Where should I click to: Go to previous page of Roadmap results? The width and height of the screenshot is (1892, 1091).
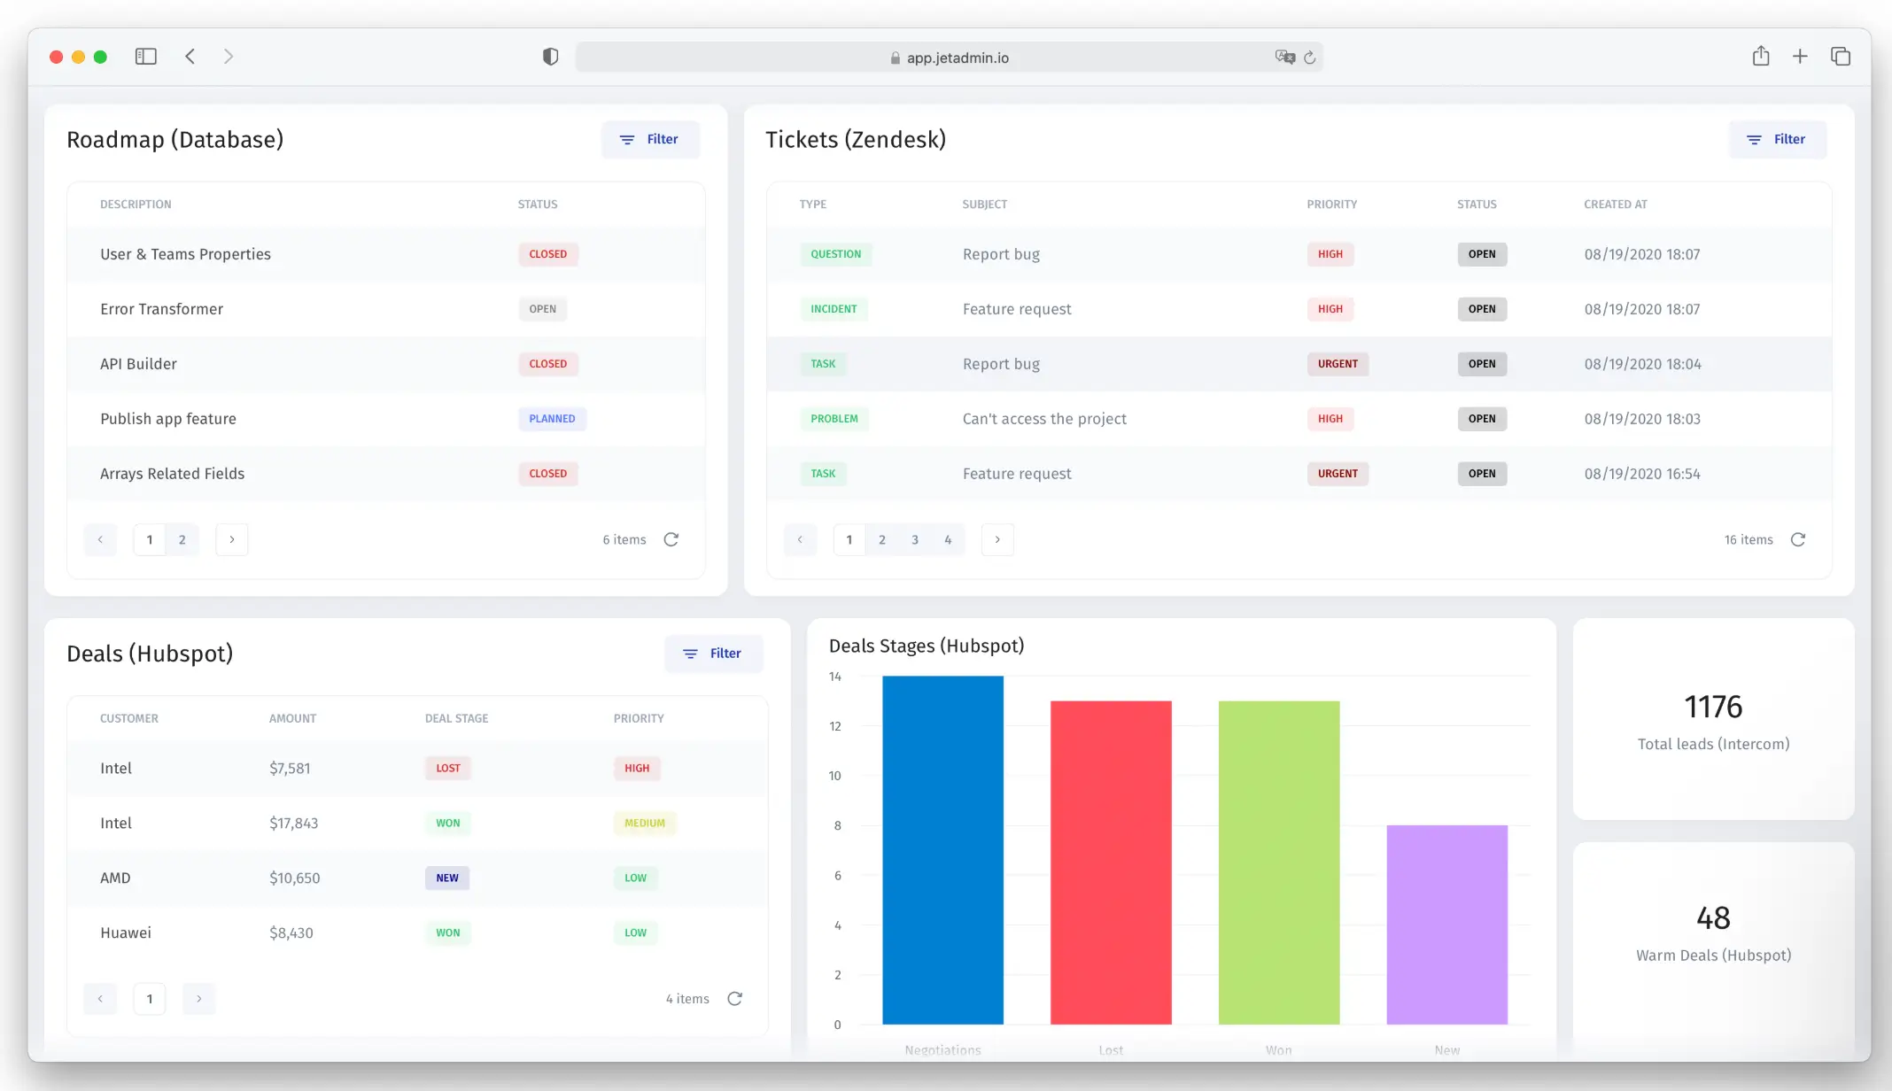100,539
